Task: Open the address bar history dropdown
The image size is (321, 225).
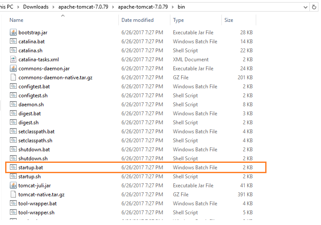Action: click(x=306, y=7)
